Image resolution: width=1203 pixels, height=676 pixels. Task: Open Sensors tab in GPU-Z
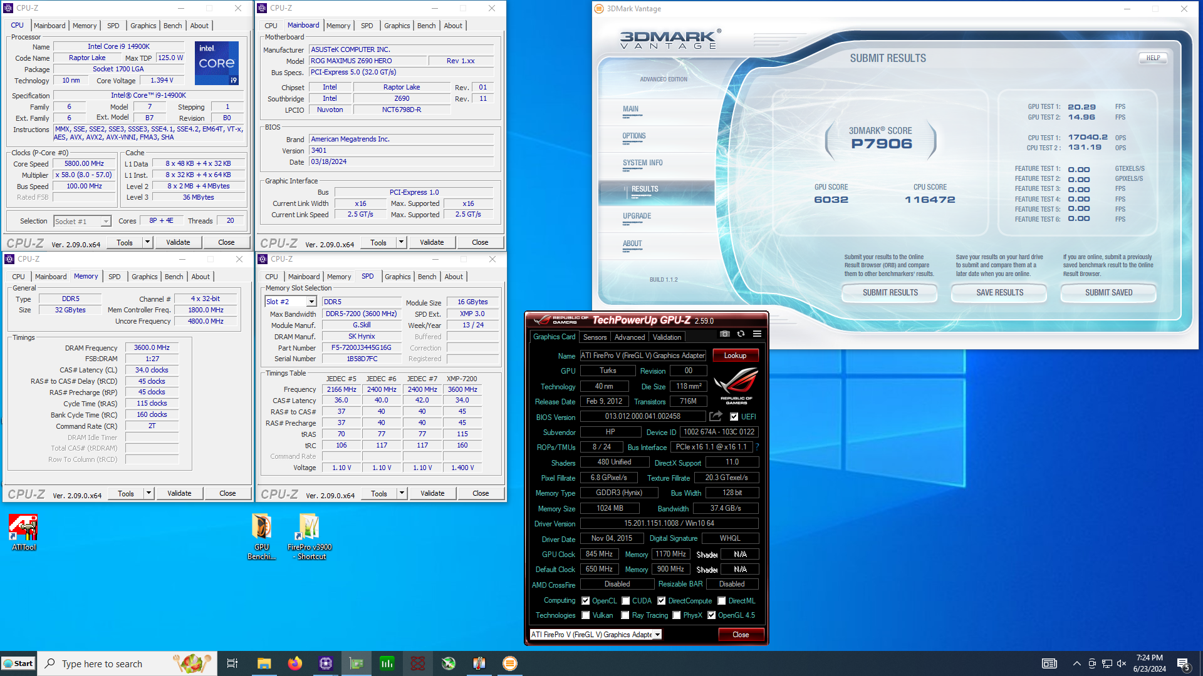595,337
